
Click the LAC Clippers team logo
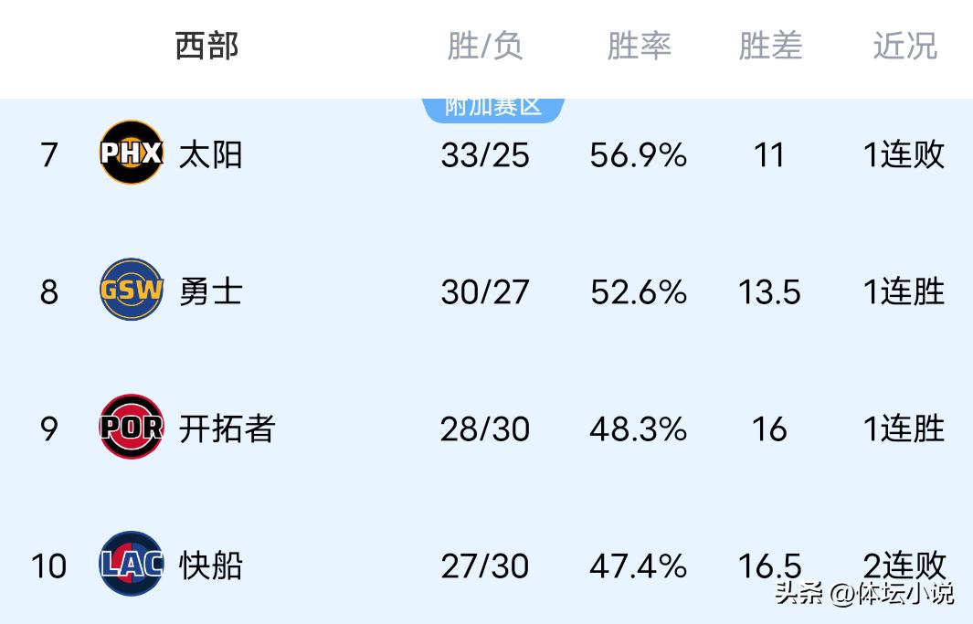[131, 564]
